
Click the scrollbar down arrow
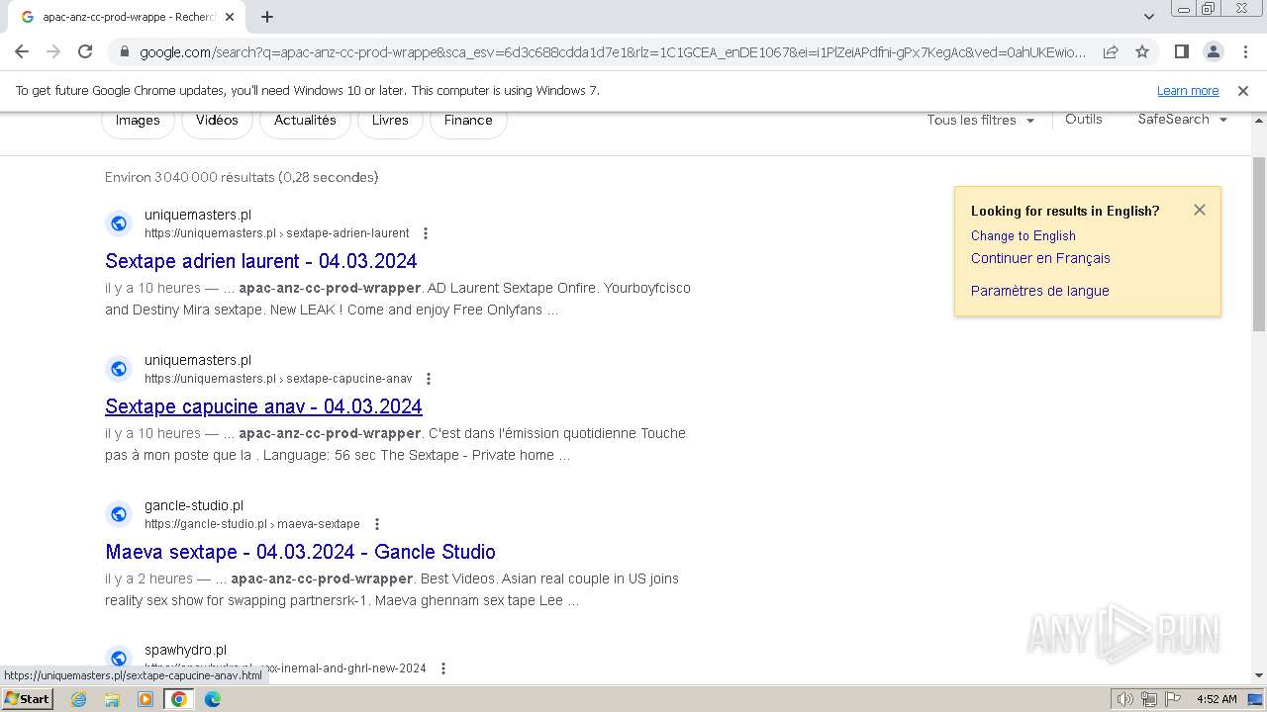1259,675
